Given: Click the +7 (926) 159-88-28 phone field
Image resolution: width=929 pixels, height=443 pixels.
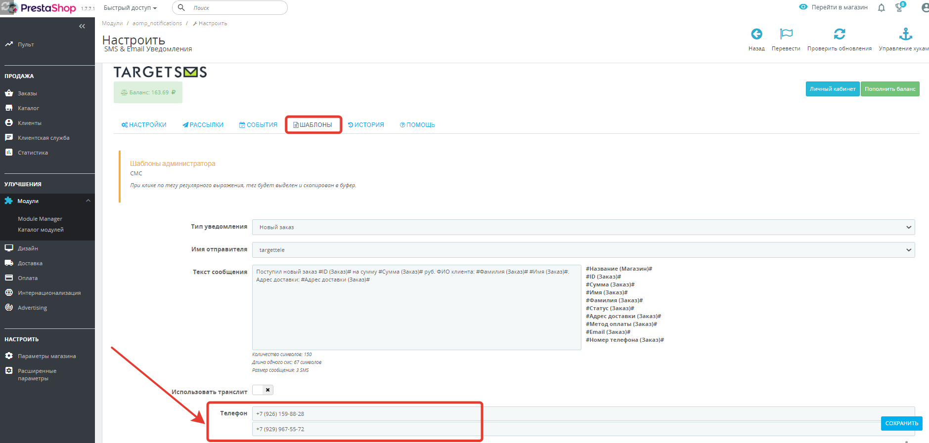Looking at the screenshot, I should pyautogui.click(x=583, y=414).
